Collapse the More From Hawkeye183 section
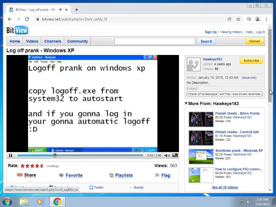Image resolution: width=276 pixels, height=207 pixels. pyautogui.click(x=186, y=103)
